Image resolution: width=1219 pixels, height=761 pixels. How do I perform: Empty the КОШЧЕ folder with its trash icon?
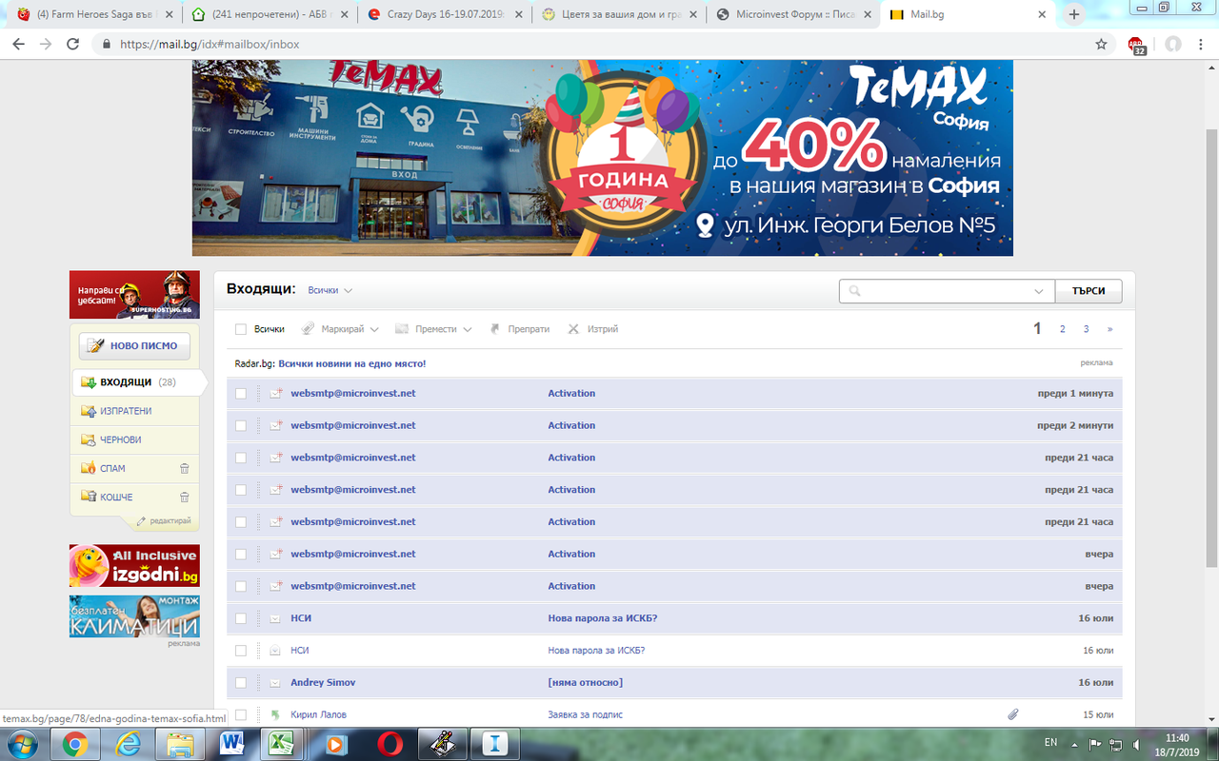point(185,497)
